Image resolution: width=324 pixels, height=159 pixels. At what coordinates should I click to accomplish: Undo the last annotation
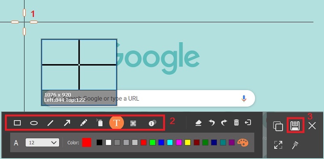click(x=211, y=123)
